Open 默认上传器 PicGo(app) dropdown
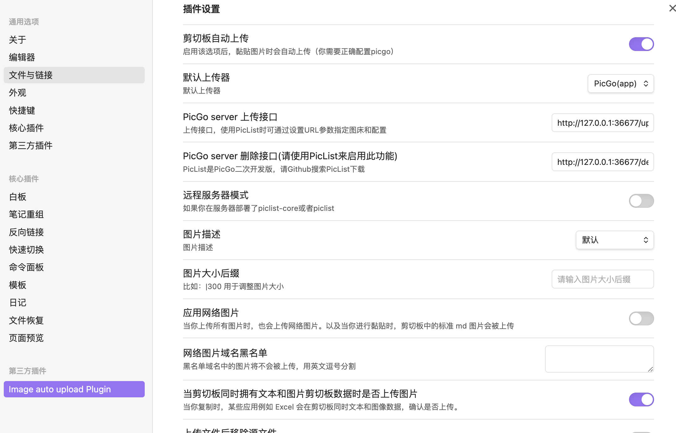Viewport: 676px width, 433px height. tap(620, 84)
